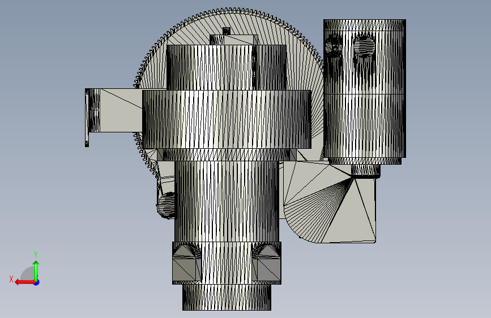Click the green Y axis arrow of triad

point(36,270)
